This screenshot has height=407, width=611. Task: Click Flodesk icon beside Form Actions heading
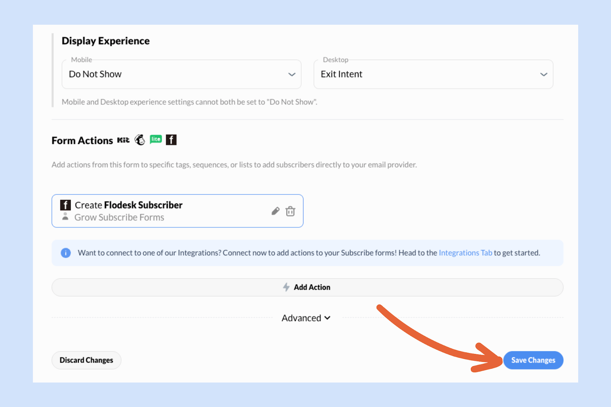(x=171, y=140)
